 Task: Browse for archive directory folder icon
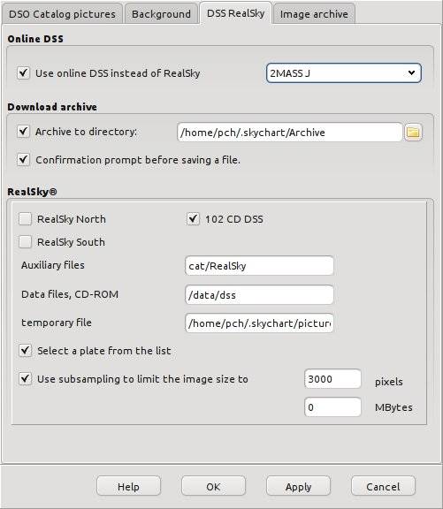[x=413, y=133]
